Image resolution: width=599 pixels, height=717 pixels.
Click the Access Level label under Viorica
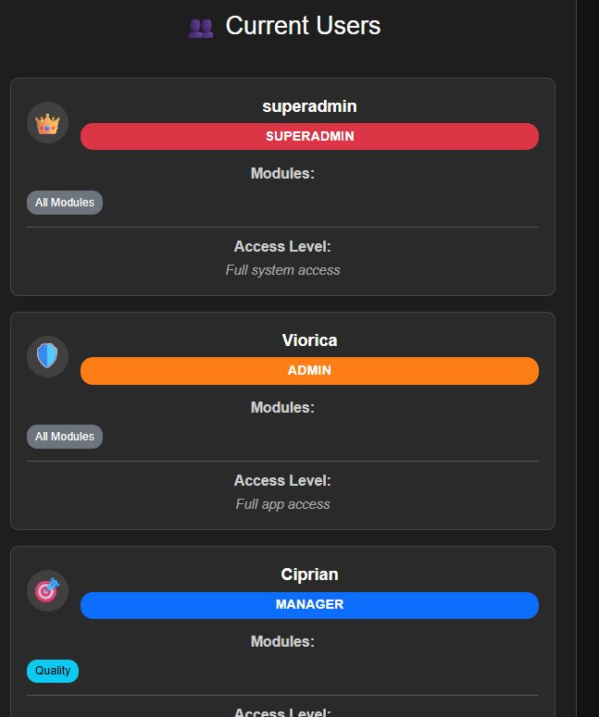(x=282, y=480)
